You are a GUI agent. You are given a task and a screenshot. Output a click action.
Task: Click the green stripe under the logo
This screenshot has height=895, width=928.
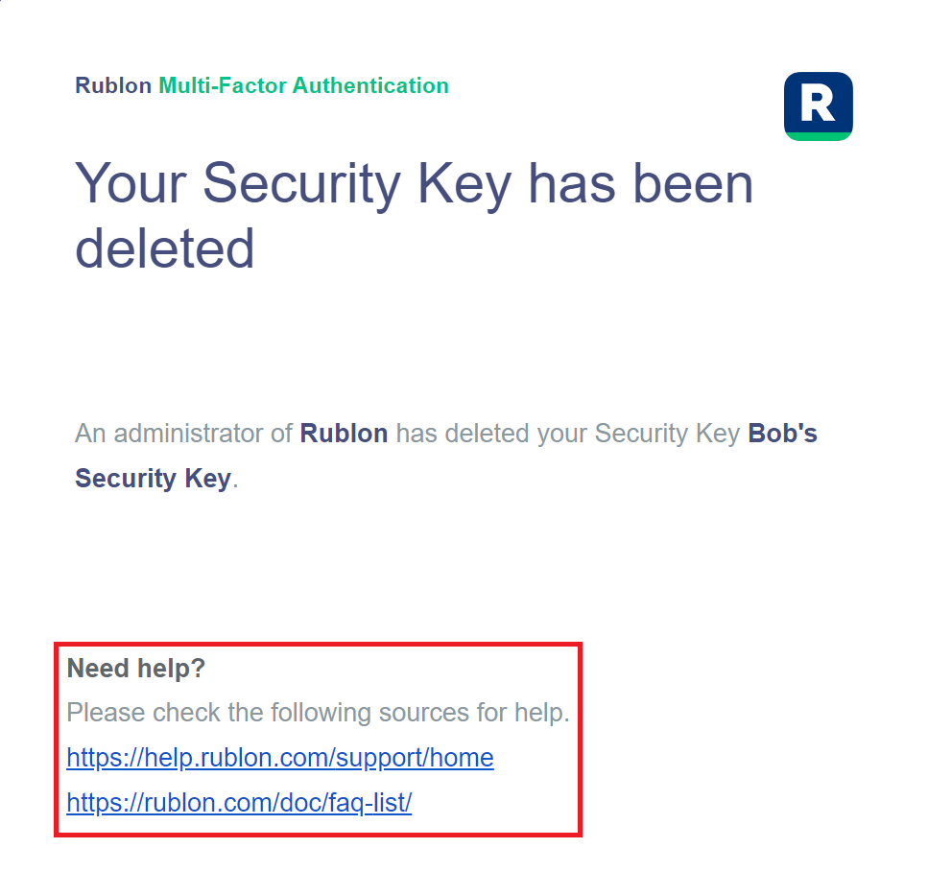point(818,136)
